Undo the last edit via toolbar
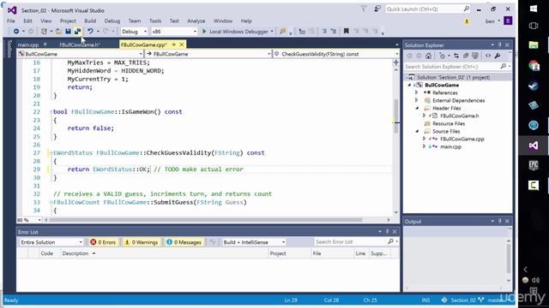Viewport: 549px width, 308px height. (90, 32)
